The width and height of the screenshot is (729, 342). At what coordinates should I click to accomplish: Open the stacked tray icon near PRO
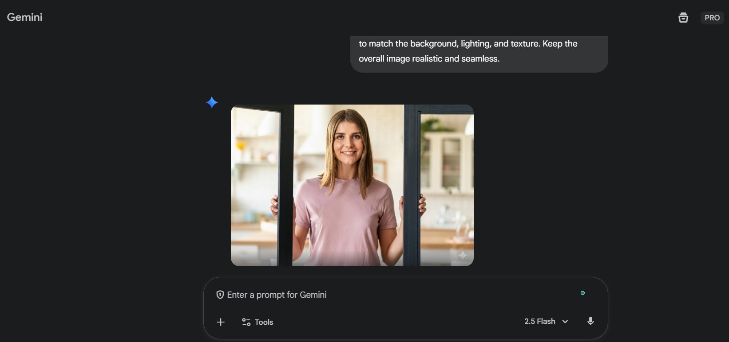coord(683,18)
